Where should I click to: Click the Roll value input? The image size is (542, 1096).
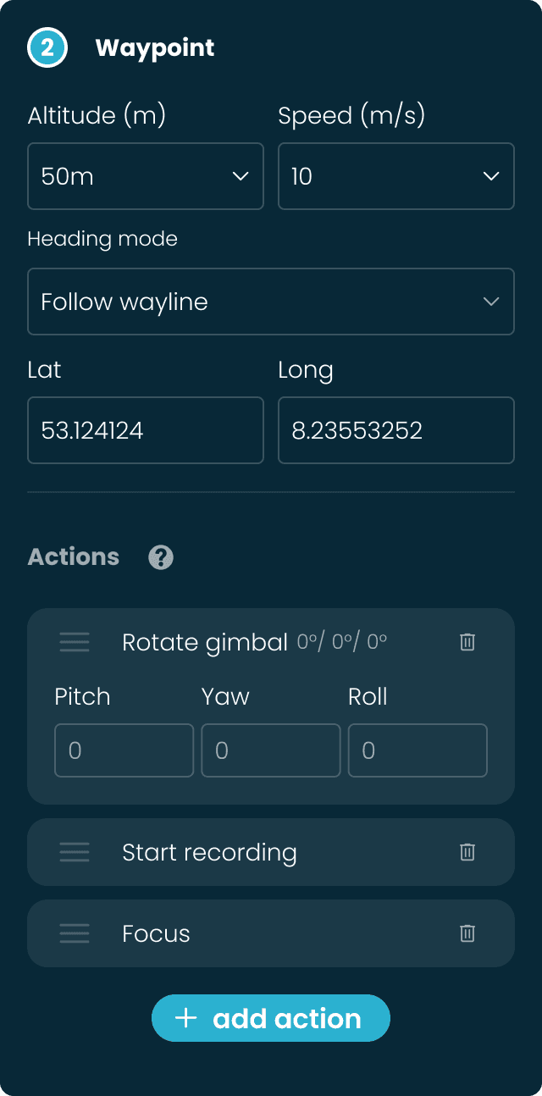coord(417,750)
